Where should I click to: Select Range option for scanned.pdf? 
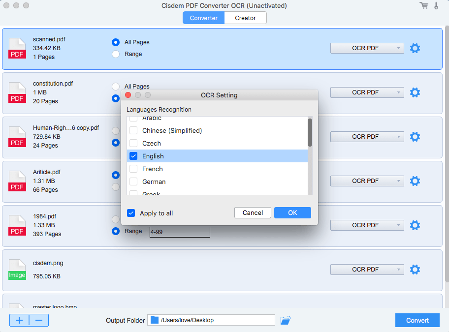(115, 54)
